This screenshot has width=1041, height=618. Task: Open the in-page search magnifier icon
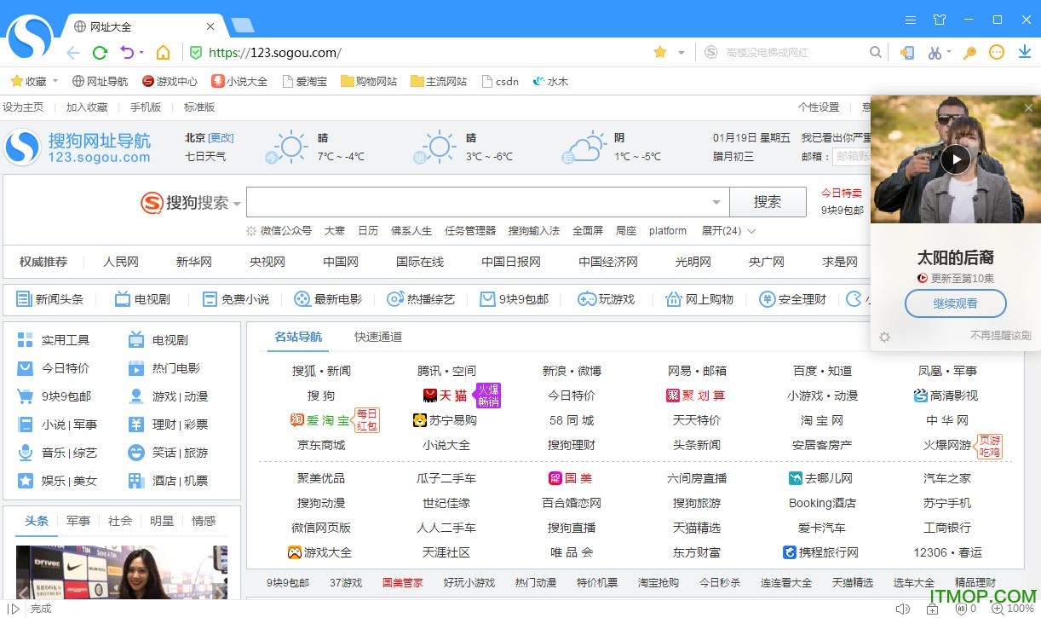pos(875,52)
